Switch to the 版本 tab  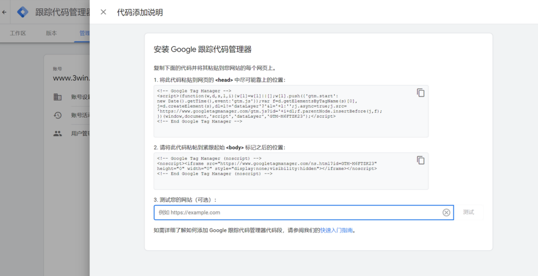[x=51, y=33]
